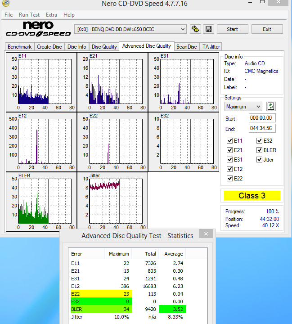
Task: Select the E31 row in statistics
Action: 138,279
